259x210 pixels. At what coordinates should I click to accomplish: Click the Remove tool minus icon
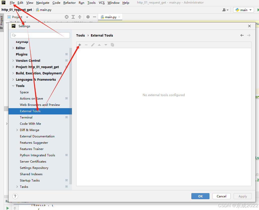click(86, 45)
